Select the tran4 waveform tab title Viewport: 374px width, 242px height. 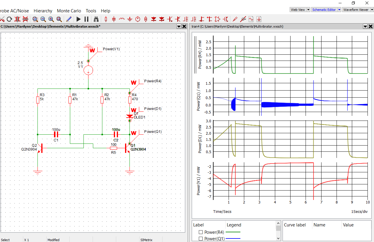[237, 26]
